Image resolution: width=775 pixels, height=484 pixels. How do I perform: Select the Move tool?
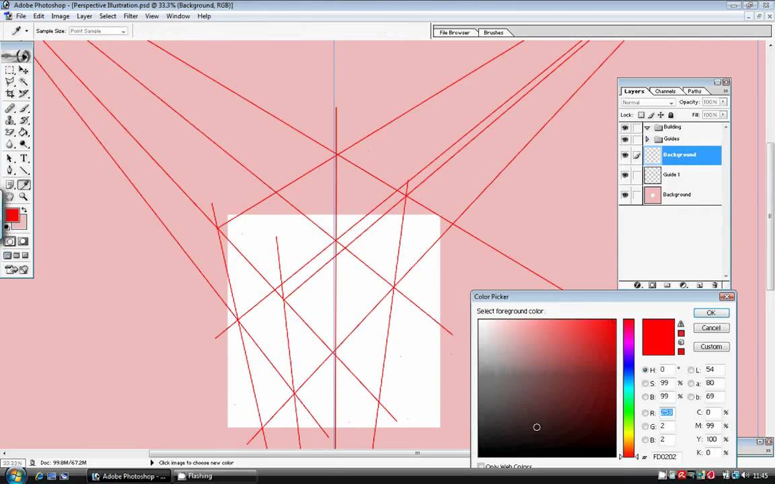(24, 70)
